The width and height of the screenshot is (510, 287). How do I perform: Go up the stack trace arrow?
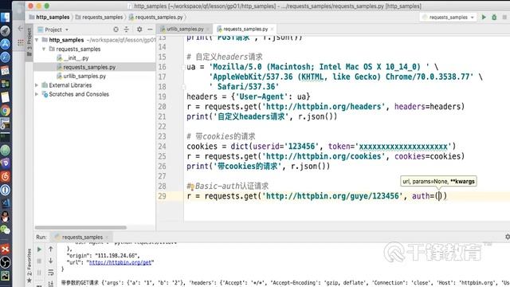tap(51, 250)
